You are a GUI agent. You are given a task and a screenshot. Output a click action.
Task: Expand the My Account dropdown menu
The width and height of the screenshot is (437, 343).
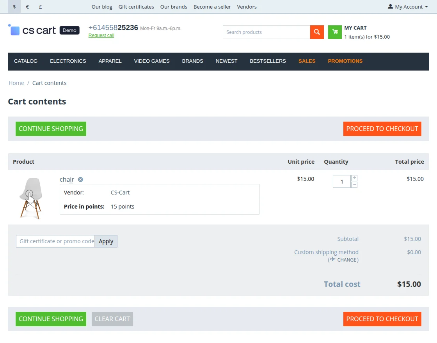(x=407, y=7)
